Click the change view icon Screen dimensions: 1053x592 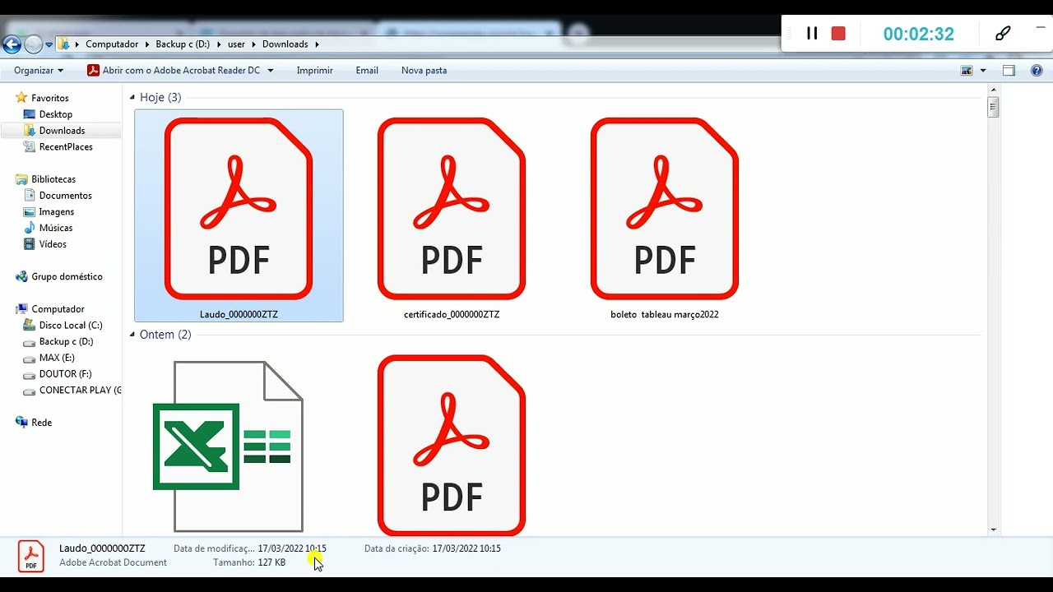coord(967,71)
